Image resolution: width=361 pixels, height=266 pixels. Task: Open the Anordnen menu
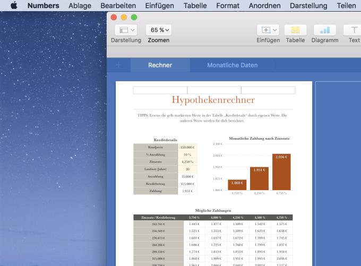tap(264, 5)
